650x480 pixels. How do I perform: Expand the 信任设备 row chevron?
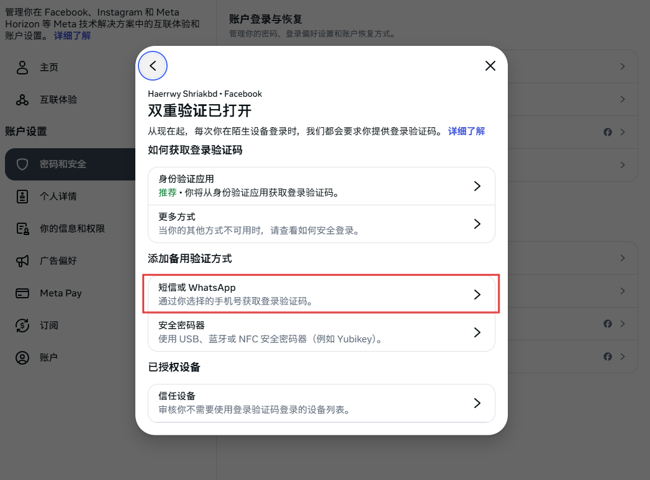click(x=477, y=403)
